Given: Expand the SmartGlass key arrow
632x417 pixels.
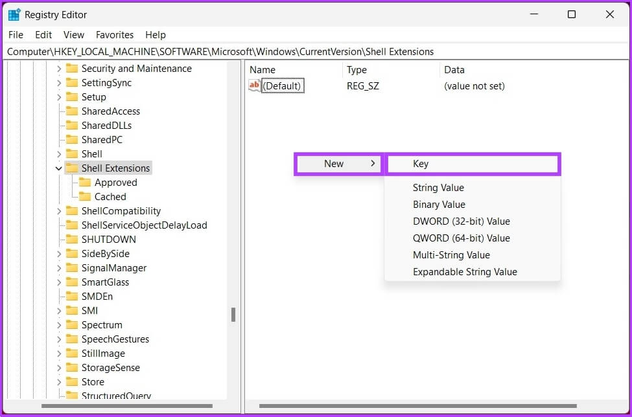Looking at the screenshot, I should (x=59, y=282).
